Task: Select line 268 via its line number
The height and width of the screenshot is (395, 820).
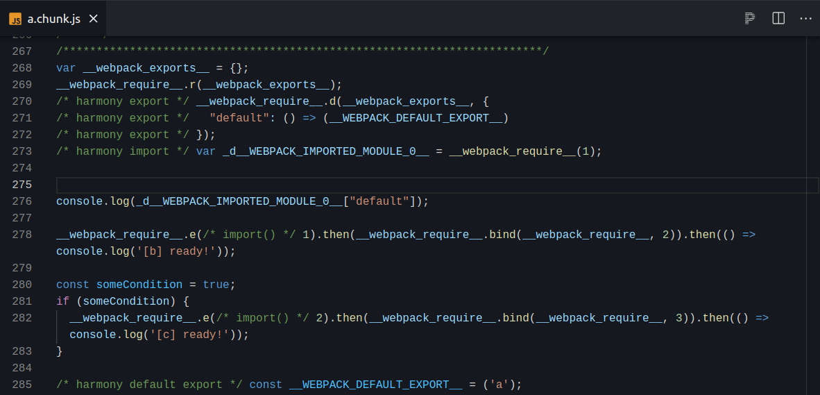Action: (x=22, y=68)
